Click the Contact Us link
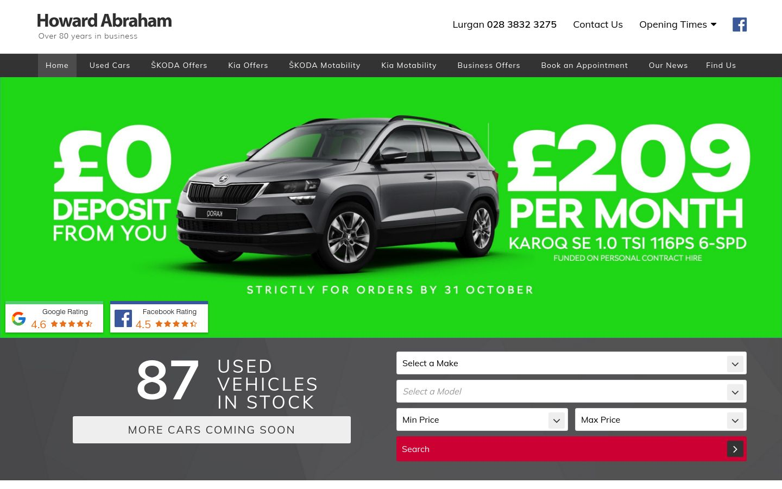Image resolution: width=782 pixels, height=489 pixels. 598,24
